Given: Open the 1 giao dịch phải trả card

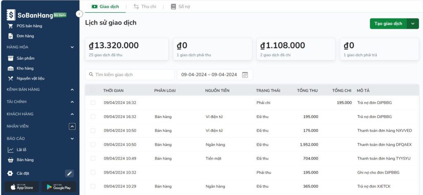Looking at the screenshot, I should point(379,49).
